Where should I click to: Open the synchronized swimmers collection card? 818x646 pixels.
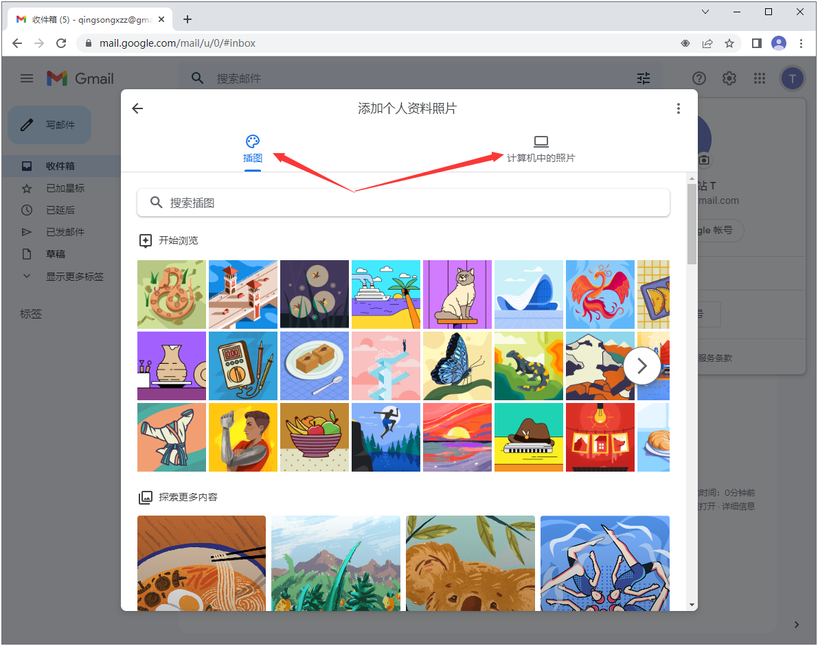605,563
